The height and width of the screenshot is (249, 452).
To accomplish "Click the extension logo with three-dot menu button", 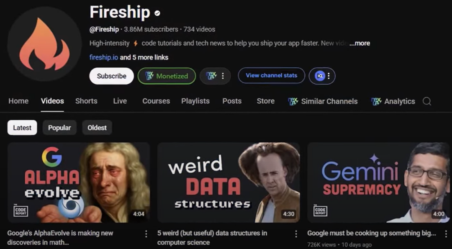I will tap(215, 76).
